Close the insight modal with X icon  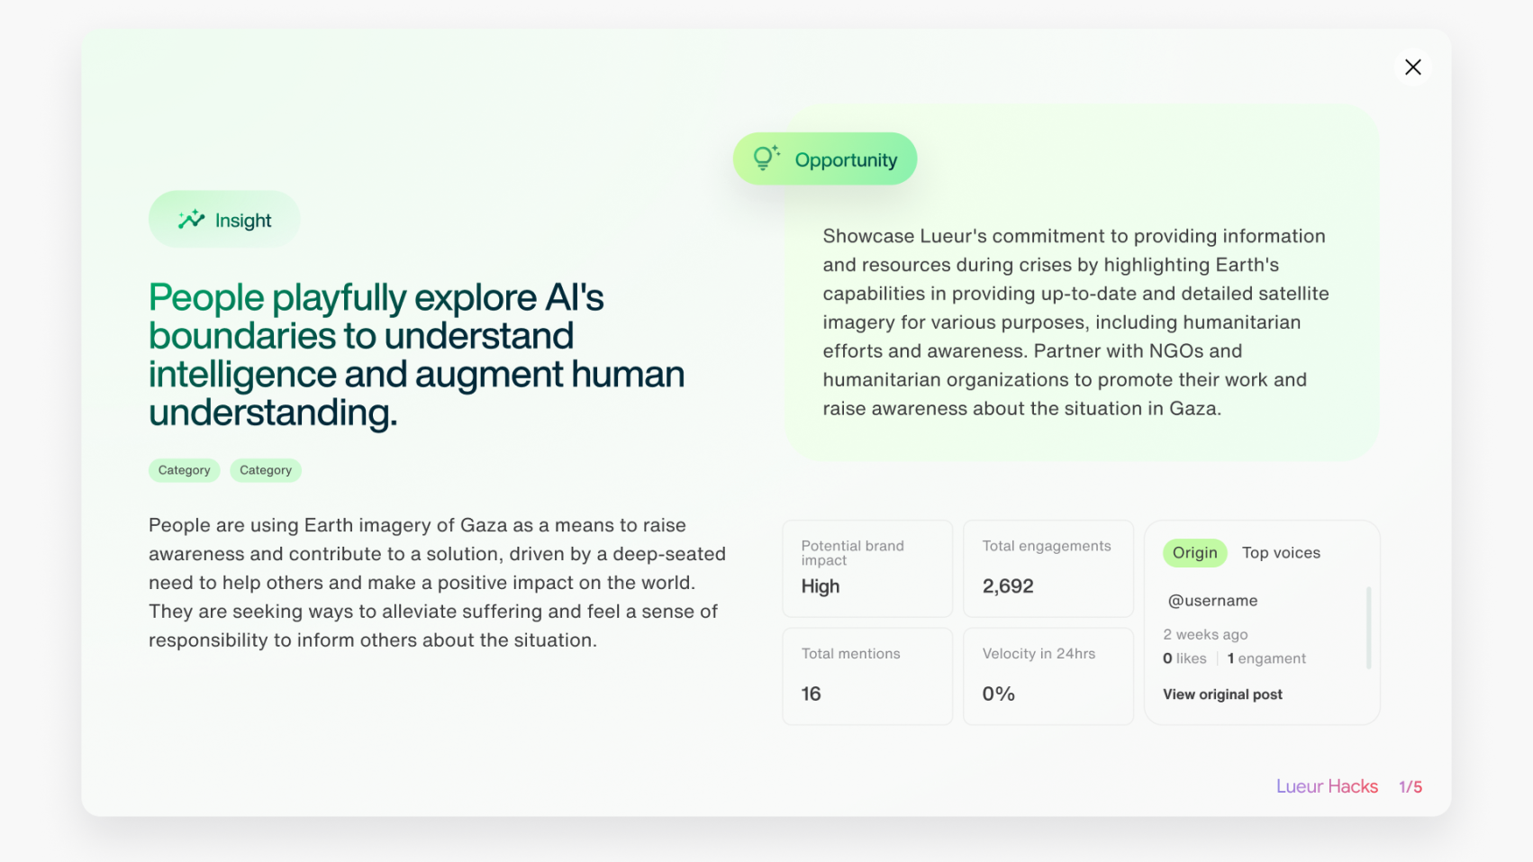tap(1412, 68)
